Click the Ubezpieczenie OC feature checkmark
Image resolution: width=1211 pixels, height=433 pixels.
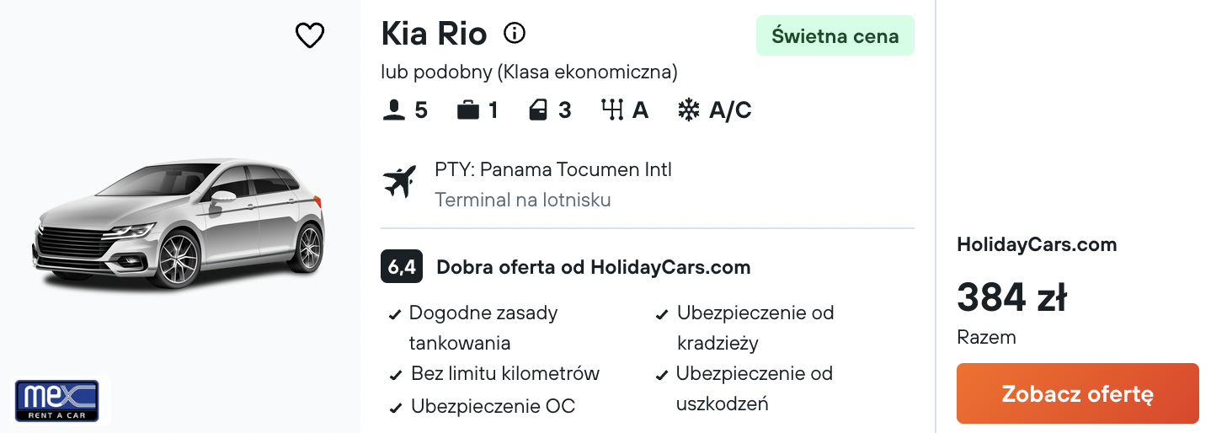(395, 409)
